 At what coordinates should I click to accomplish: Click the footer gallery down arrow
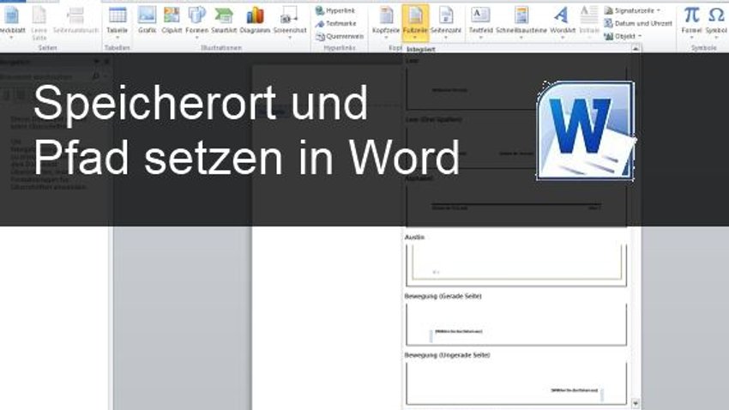click(x=636, y=403)
